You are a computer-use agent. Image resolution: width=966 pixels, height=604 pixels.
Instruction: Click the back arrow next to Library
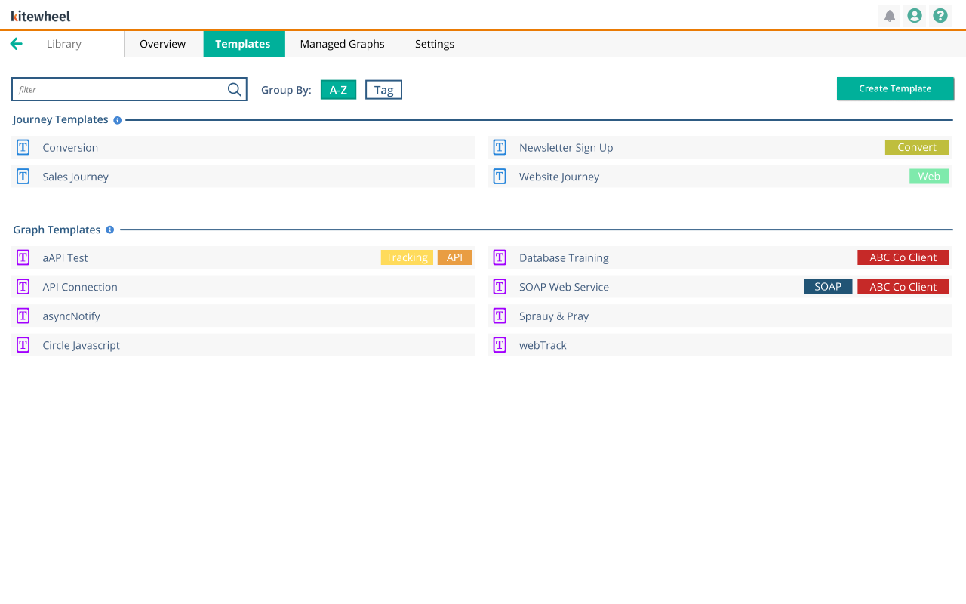[x=17, y=43]
